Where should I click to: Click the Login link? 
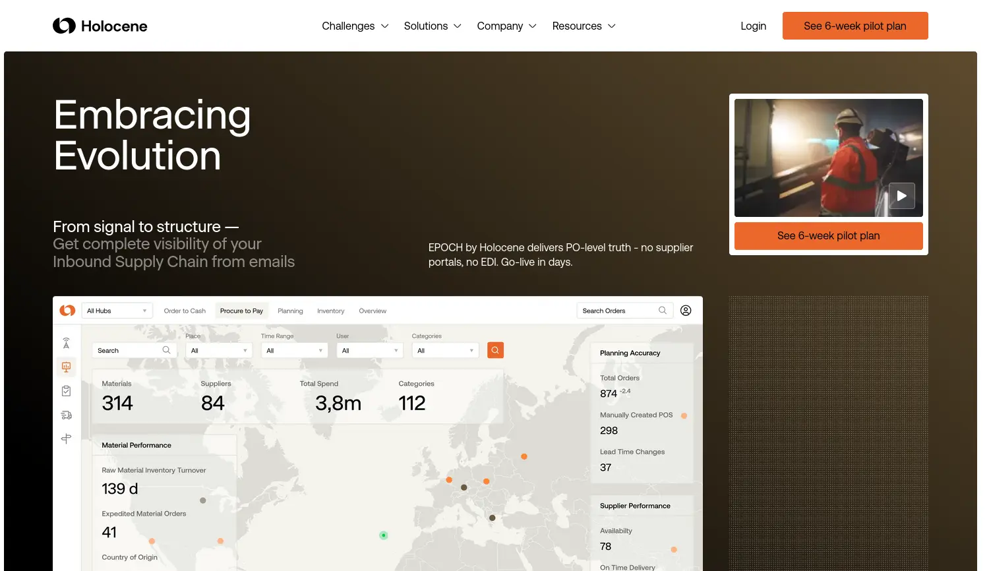(x=753, y=26)
